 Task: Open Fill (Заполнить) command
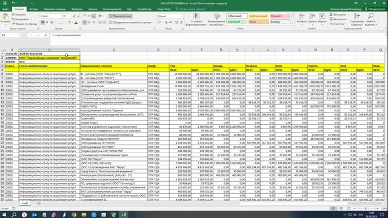(338, 19)
